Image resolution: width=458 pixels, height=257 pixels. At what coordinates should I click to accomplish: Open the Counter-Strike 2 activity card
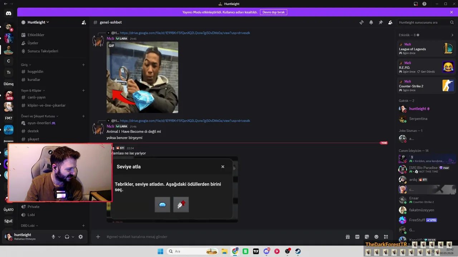(427, 86)
